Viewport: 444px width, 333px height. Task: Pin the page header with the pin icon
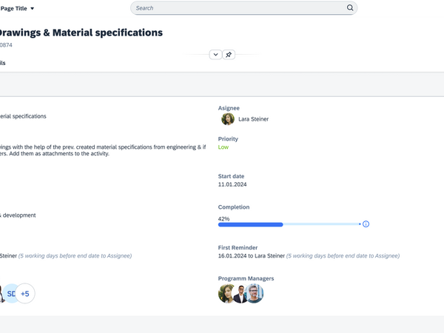(229, 55)
